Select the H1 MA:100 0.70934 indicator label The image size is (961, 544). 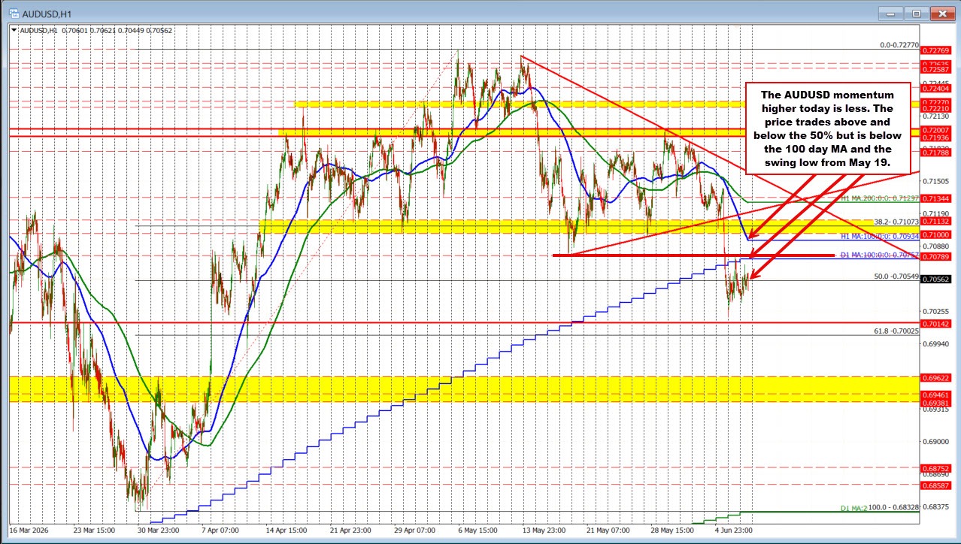click(x=879, y=236)
